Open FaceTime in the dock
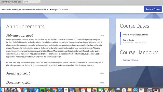 101,90
